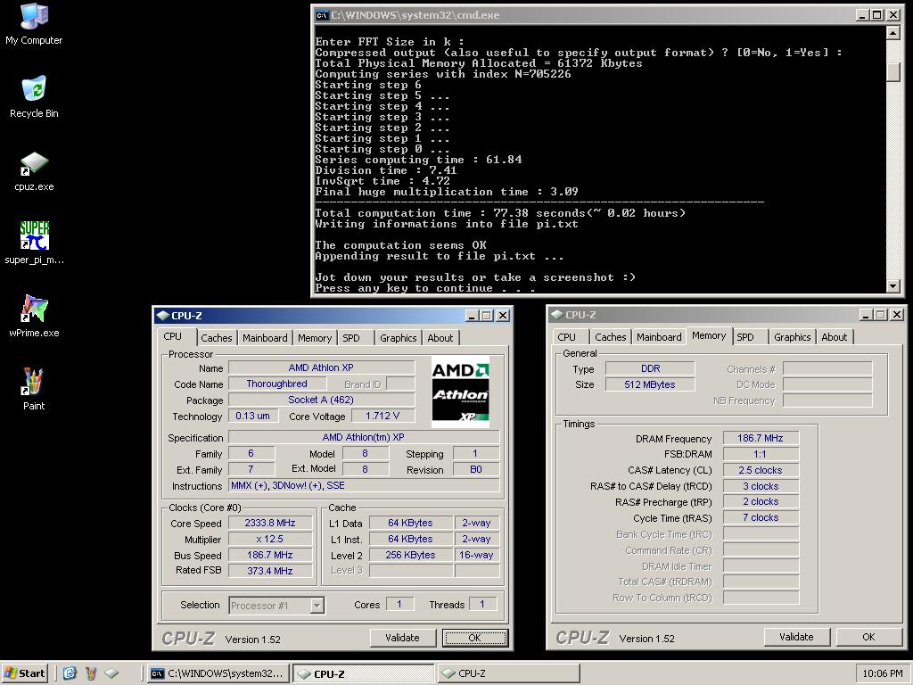Click Validate in the left CPU-Z window
Image resolution: width=913 pixels, height=685 pixels.
coord(402,638)
